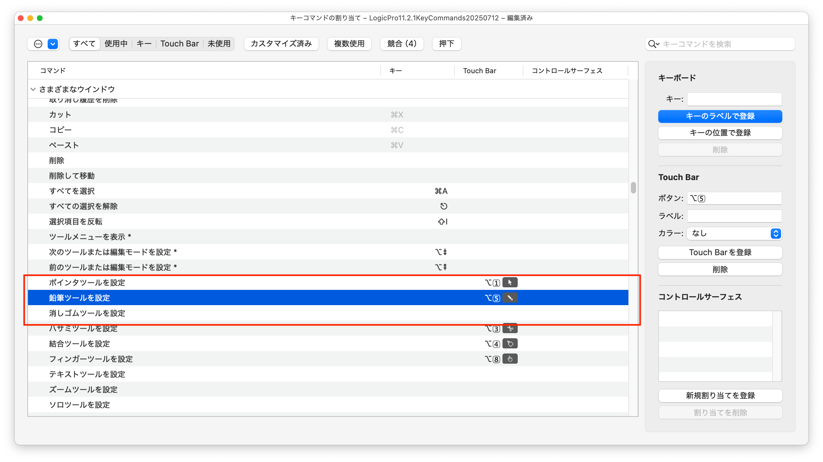Toggle the 複数使用 filter
The height and width of the screenshot is (462, 823).
(x=349, y=44)
